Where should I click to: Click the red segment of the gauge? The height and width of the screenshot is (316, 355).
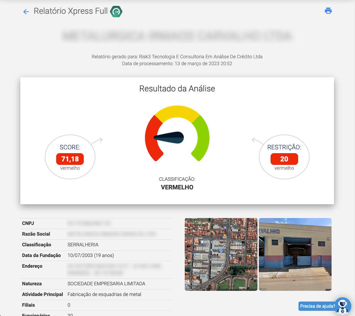151,138
